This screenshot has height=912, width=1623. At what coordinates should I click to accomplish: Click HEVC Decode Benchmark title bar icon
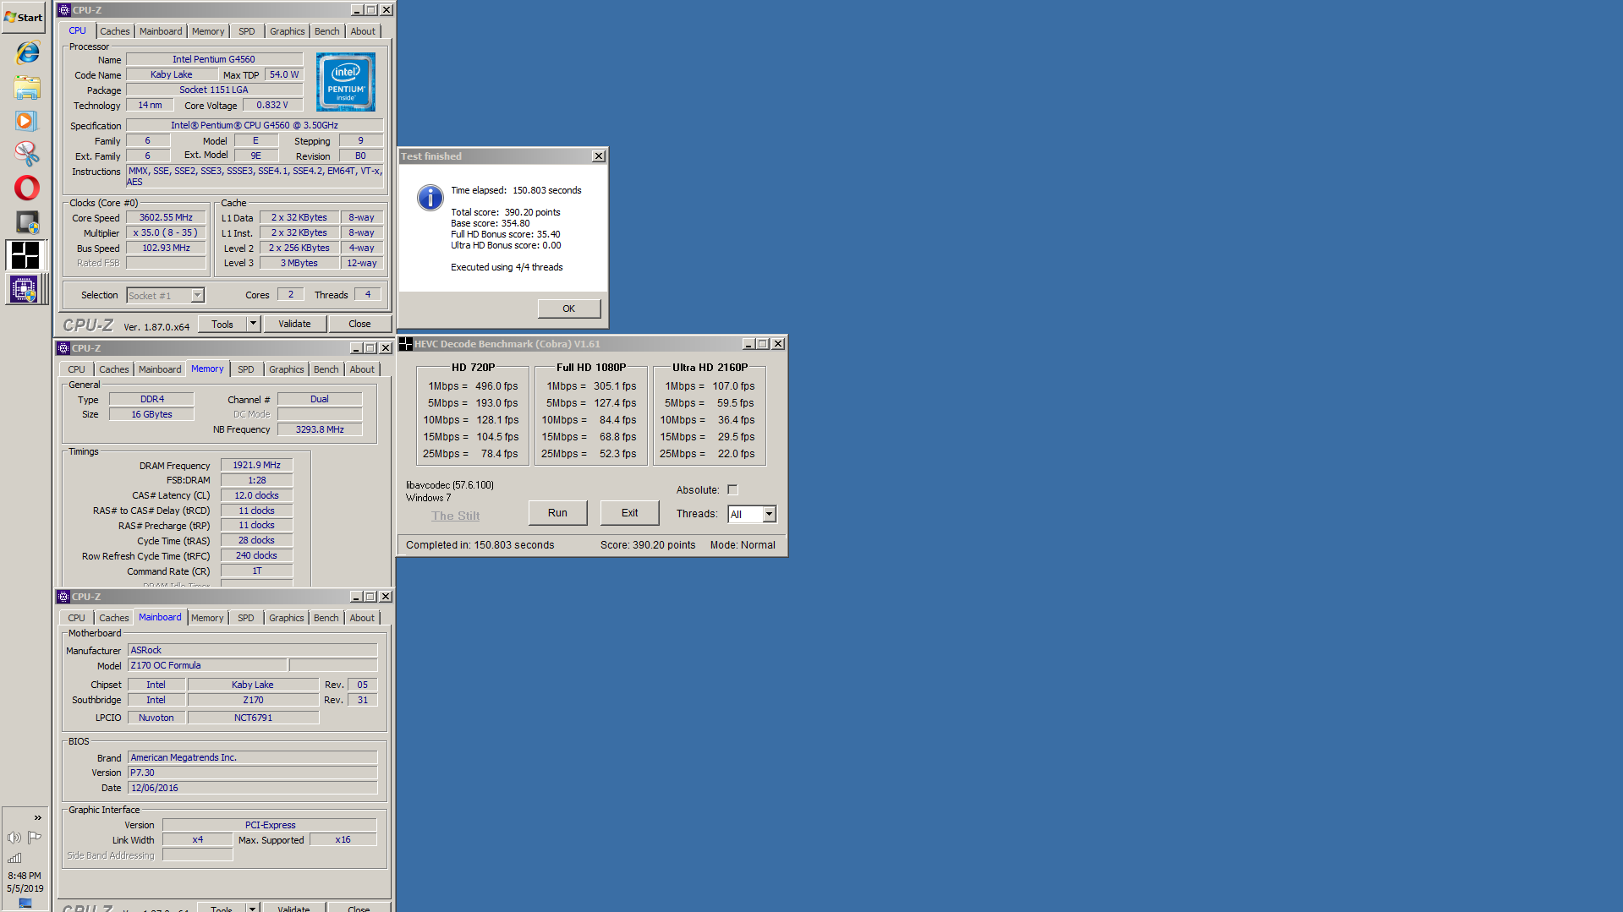coord(406,344)
